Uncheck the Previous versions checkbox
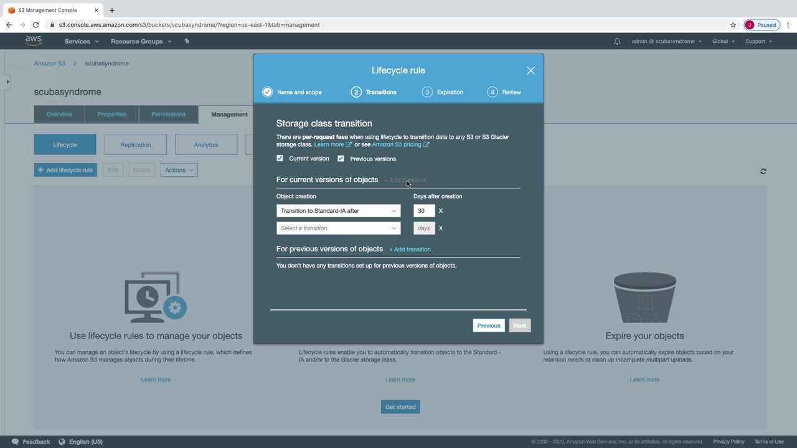 pos(341,159)
